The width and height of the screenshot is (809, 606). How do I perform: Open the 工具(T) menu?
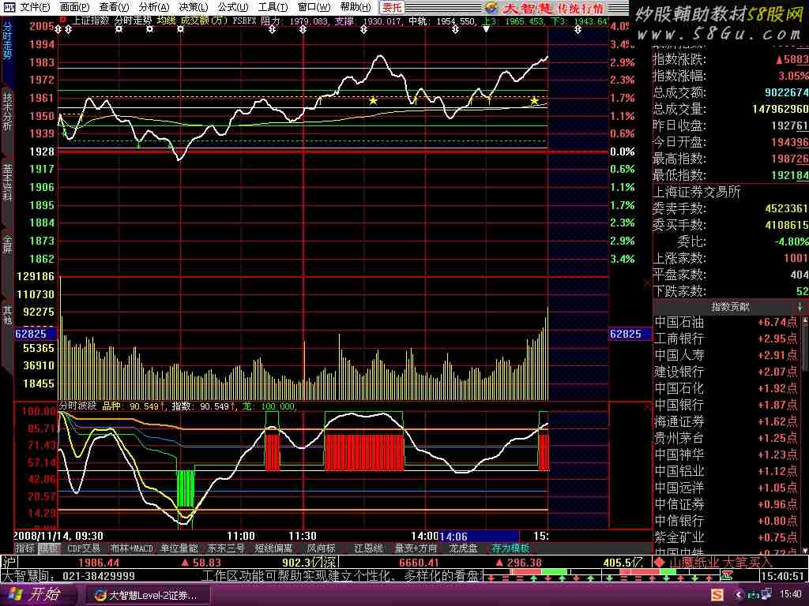coord(273,7)
